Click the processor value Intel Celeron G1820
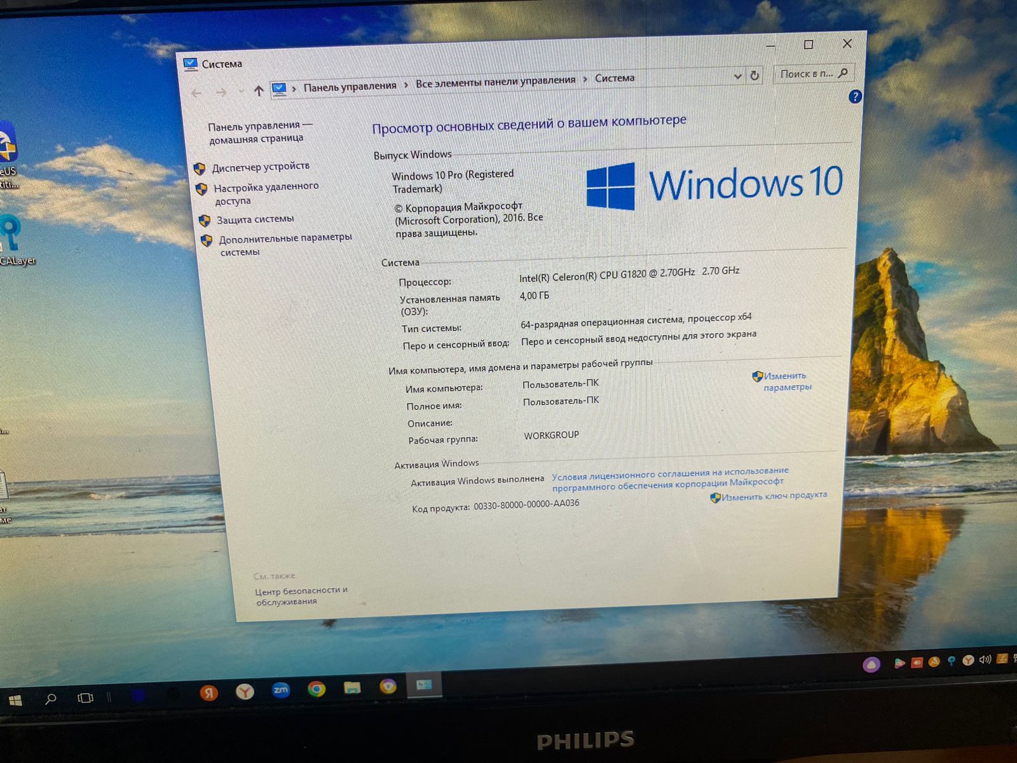1017x763 pixels. click(629, 274)
